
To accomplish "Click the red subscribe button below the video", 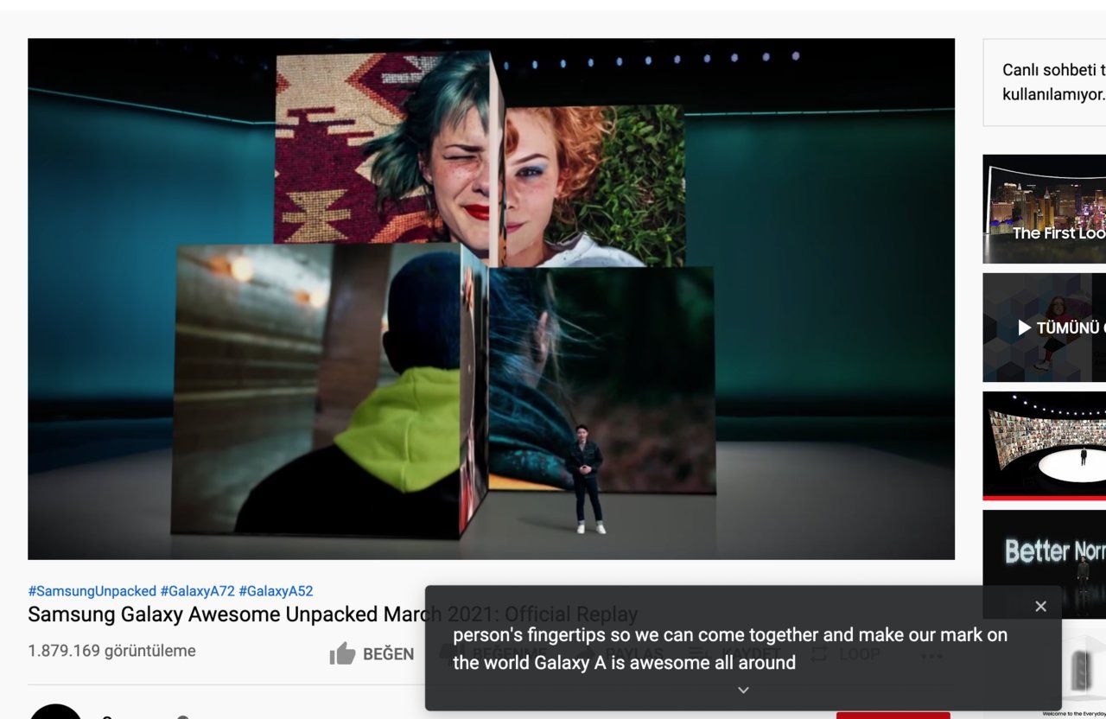I will pyautogui.click(x=893, y=716).
